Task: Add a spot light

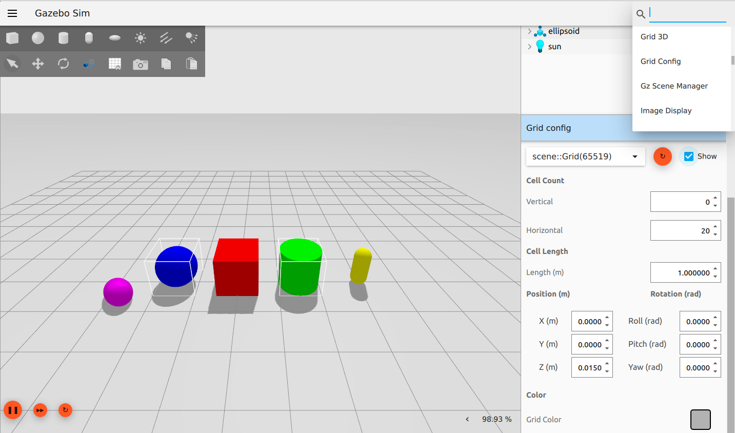Action: 191,38
